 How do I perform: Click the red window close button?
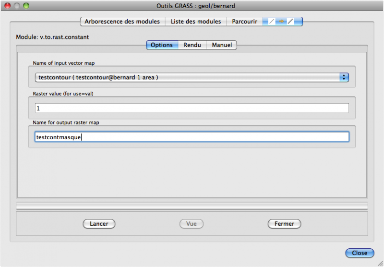pyautogui.click(x=8, y=5)
